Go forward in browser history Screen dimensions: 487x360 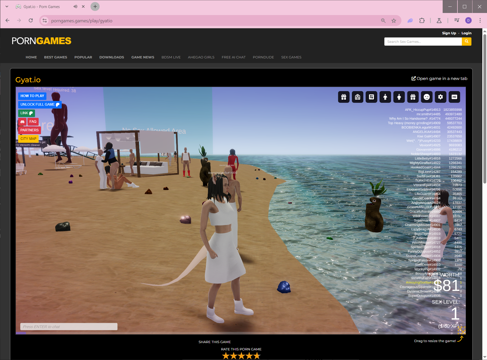click(x=19, y=21)
